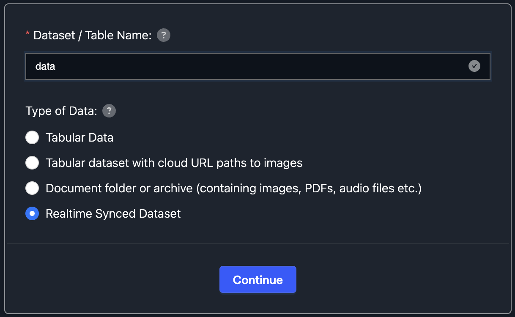Click the selected Realtime Synced Dataset radio

(32, 213)
